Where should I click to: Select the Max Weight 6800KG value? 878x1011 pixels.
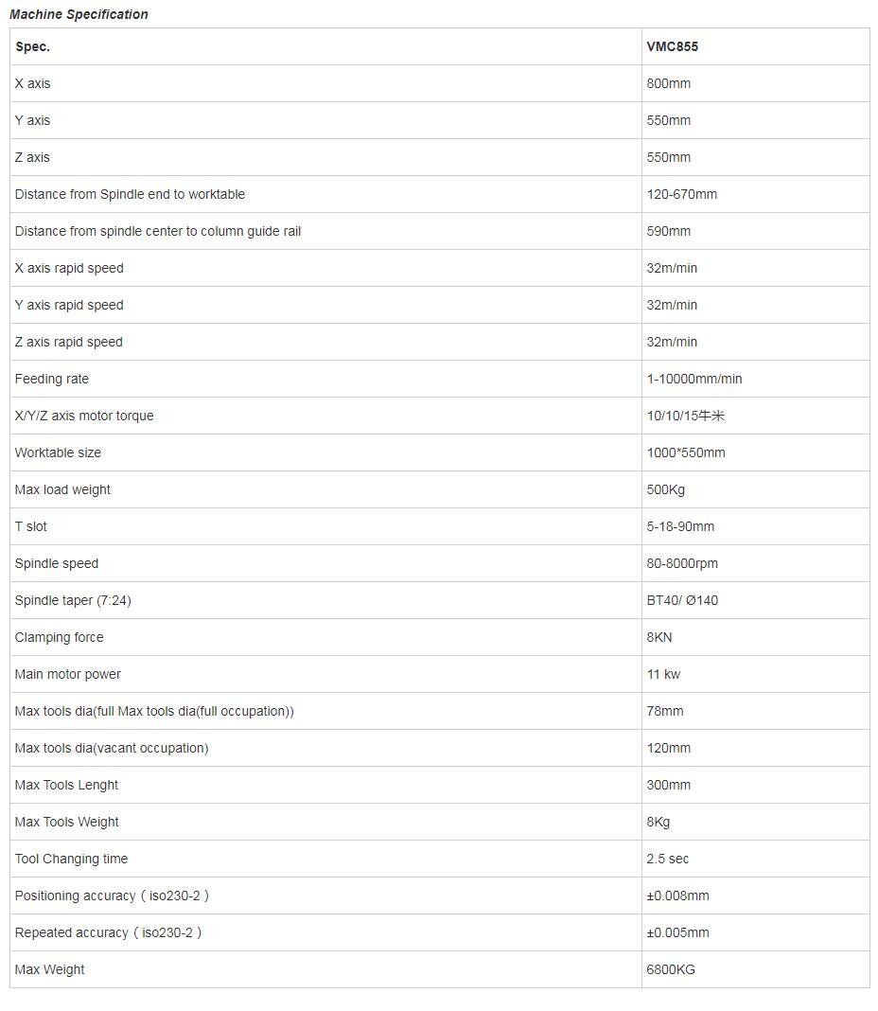(671, 969)
